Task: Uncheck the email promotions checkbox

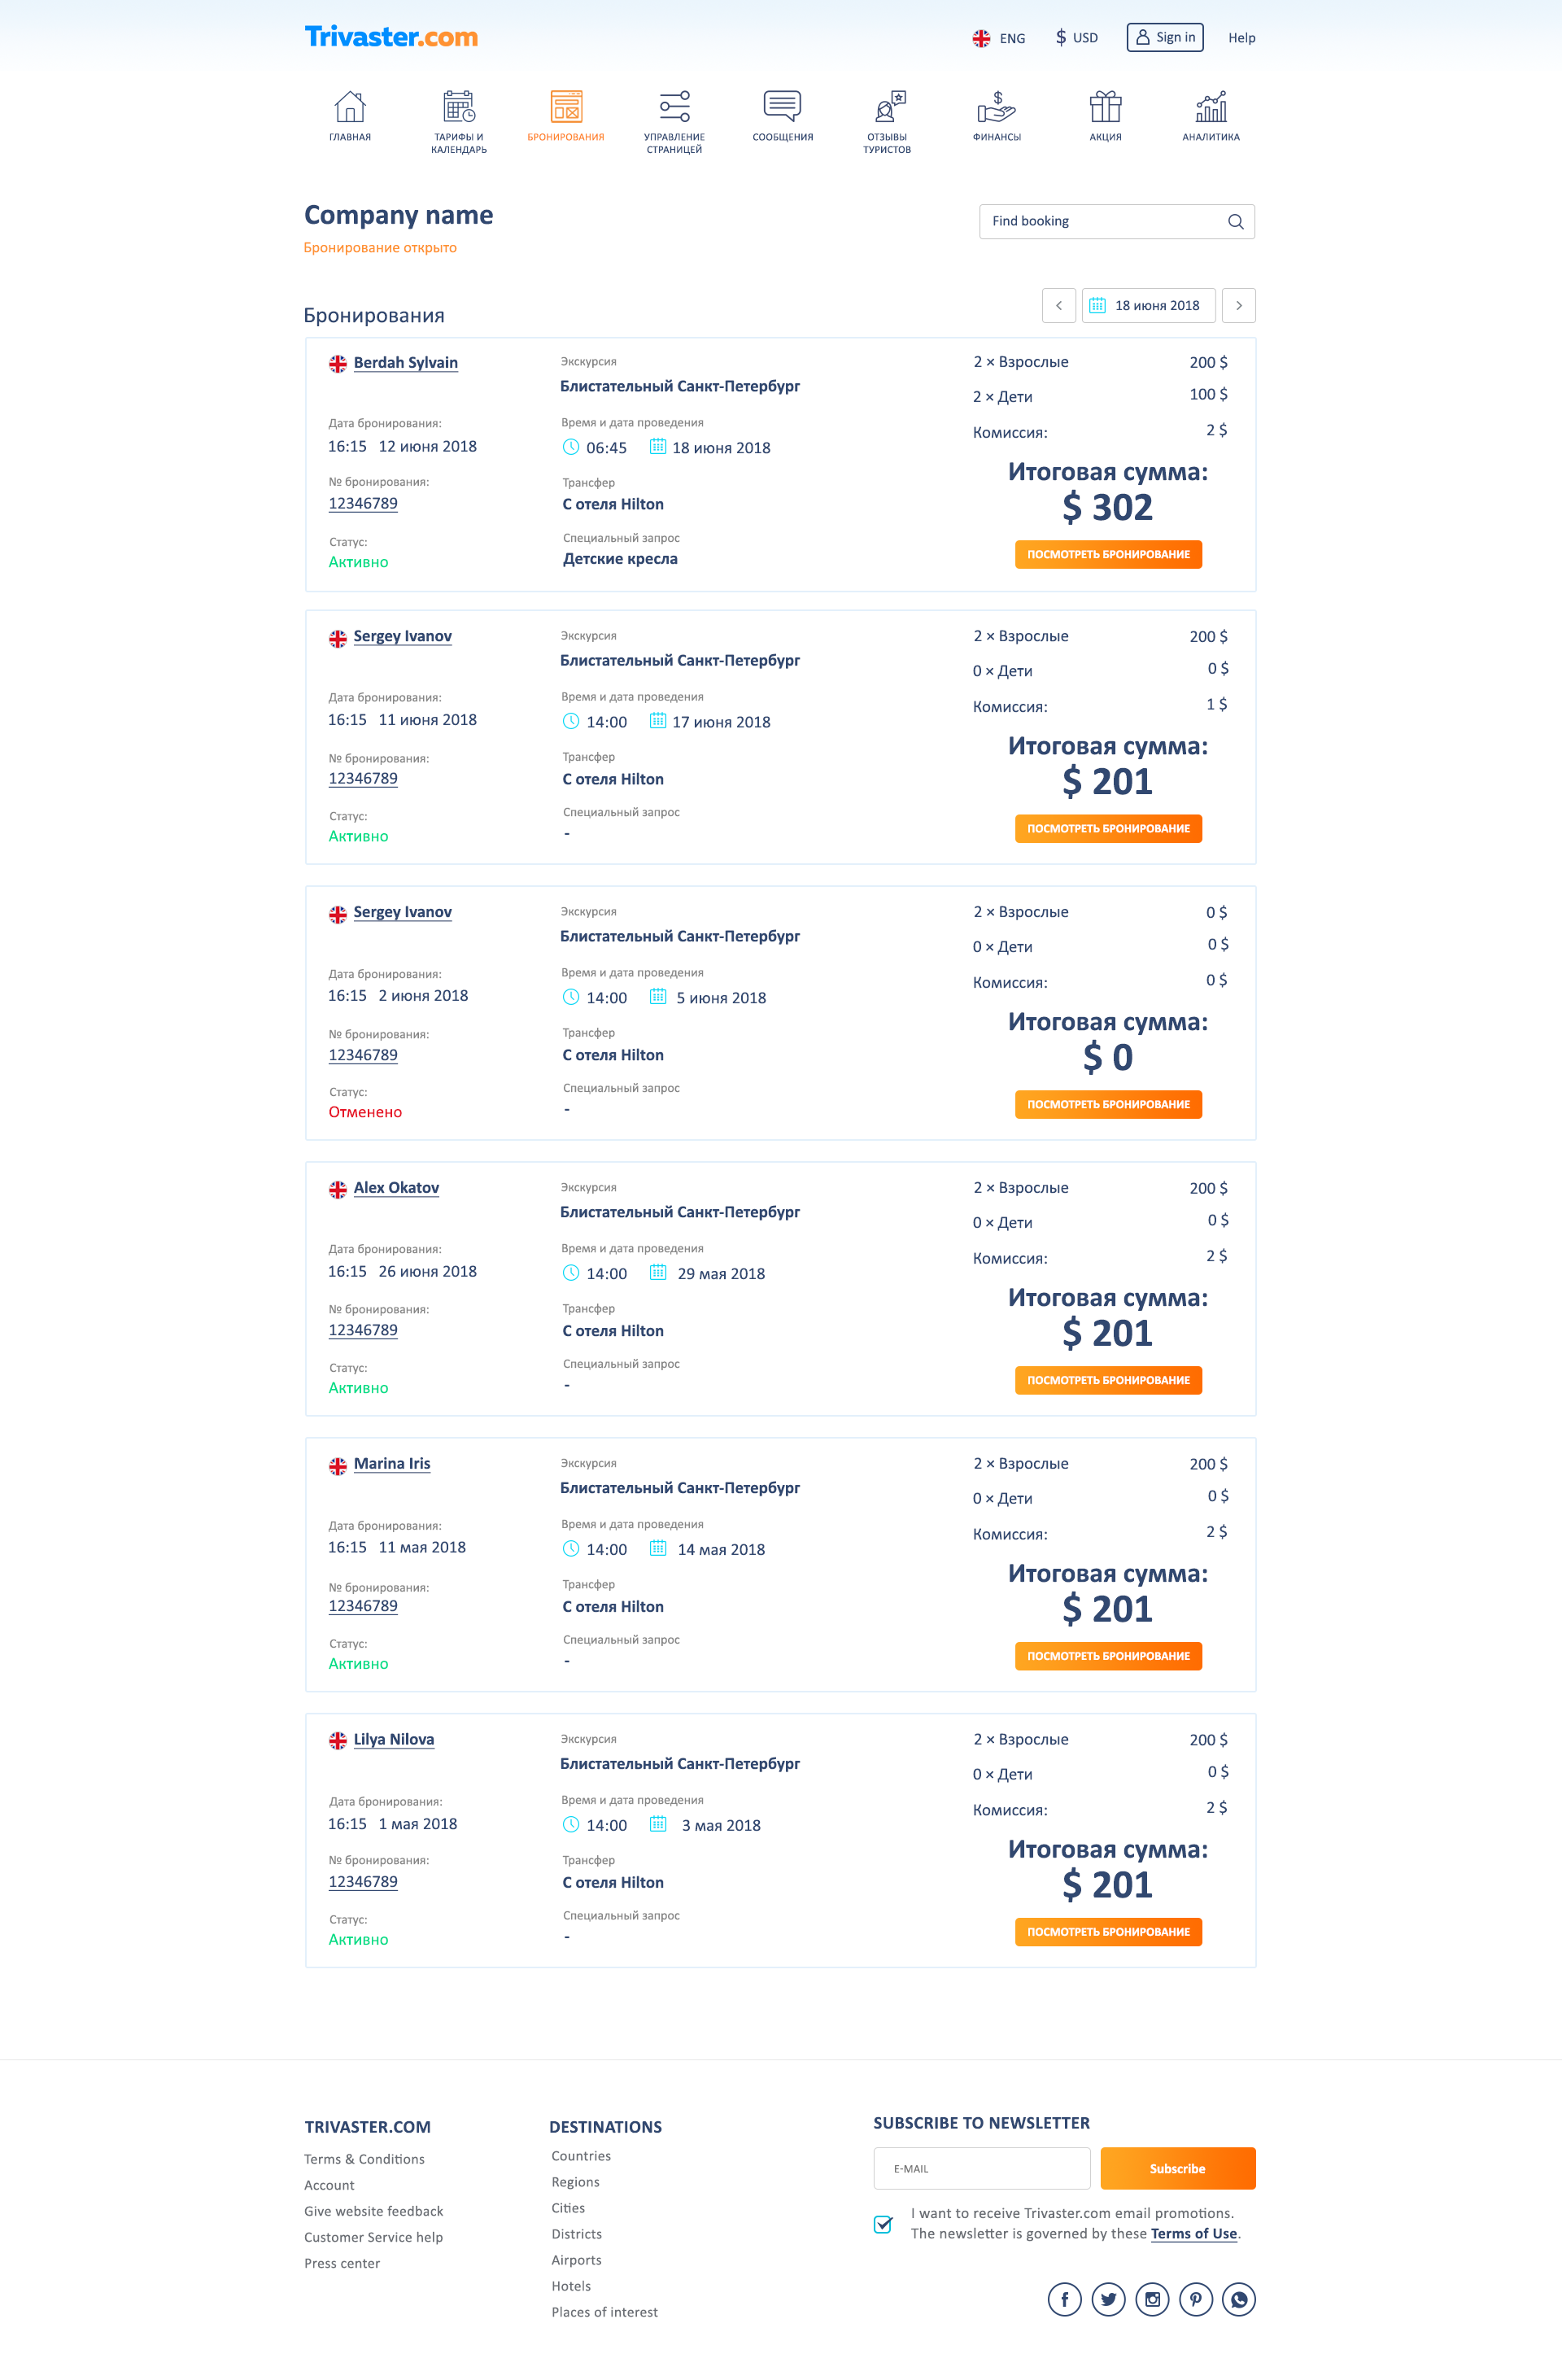Action: click(882, 2224)
